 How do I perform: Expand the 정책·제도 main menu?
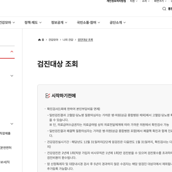pos(33,23)
